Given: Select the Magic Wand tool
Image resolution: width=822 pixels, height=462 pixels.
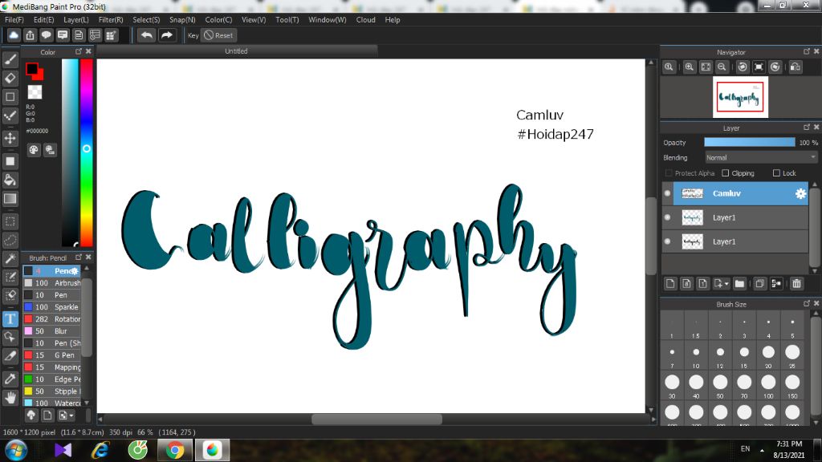Looking at the screenshot, I should (10, 259).
